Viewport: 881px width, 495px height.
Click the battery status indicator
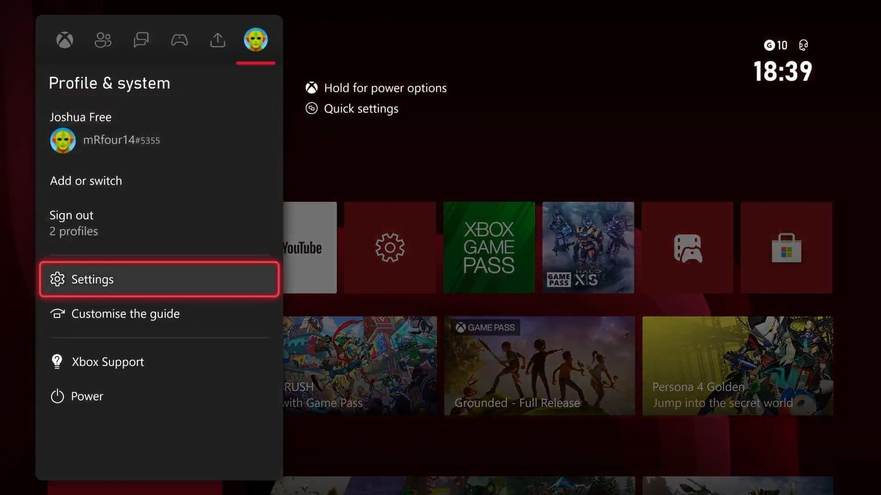(x=802, y=45)
